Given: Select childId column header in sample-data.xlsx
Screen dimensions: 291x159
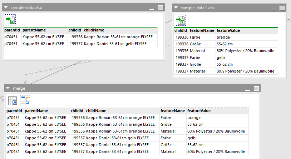Looking at the screenshot, I should [x=75, y=30].
